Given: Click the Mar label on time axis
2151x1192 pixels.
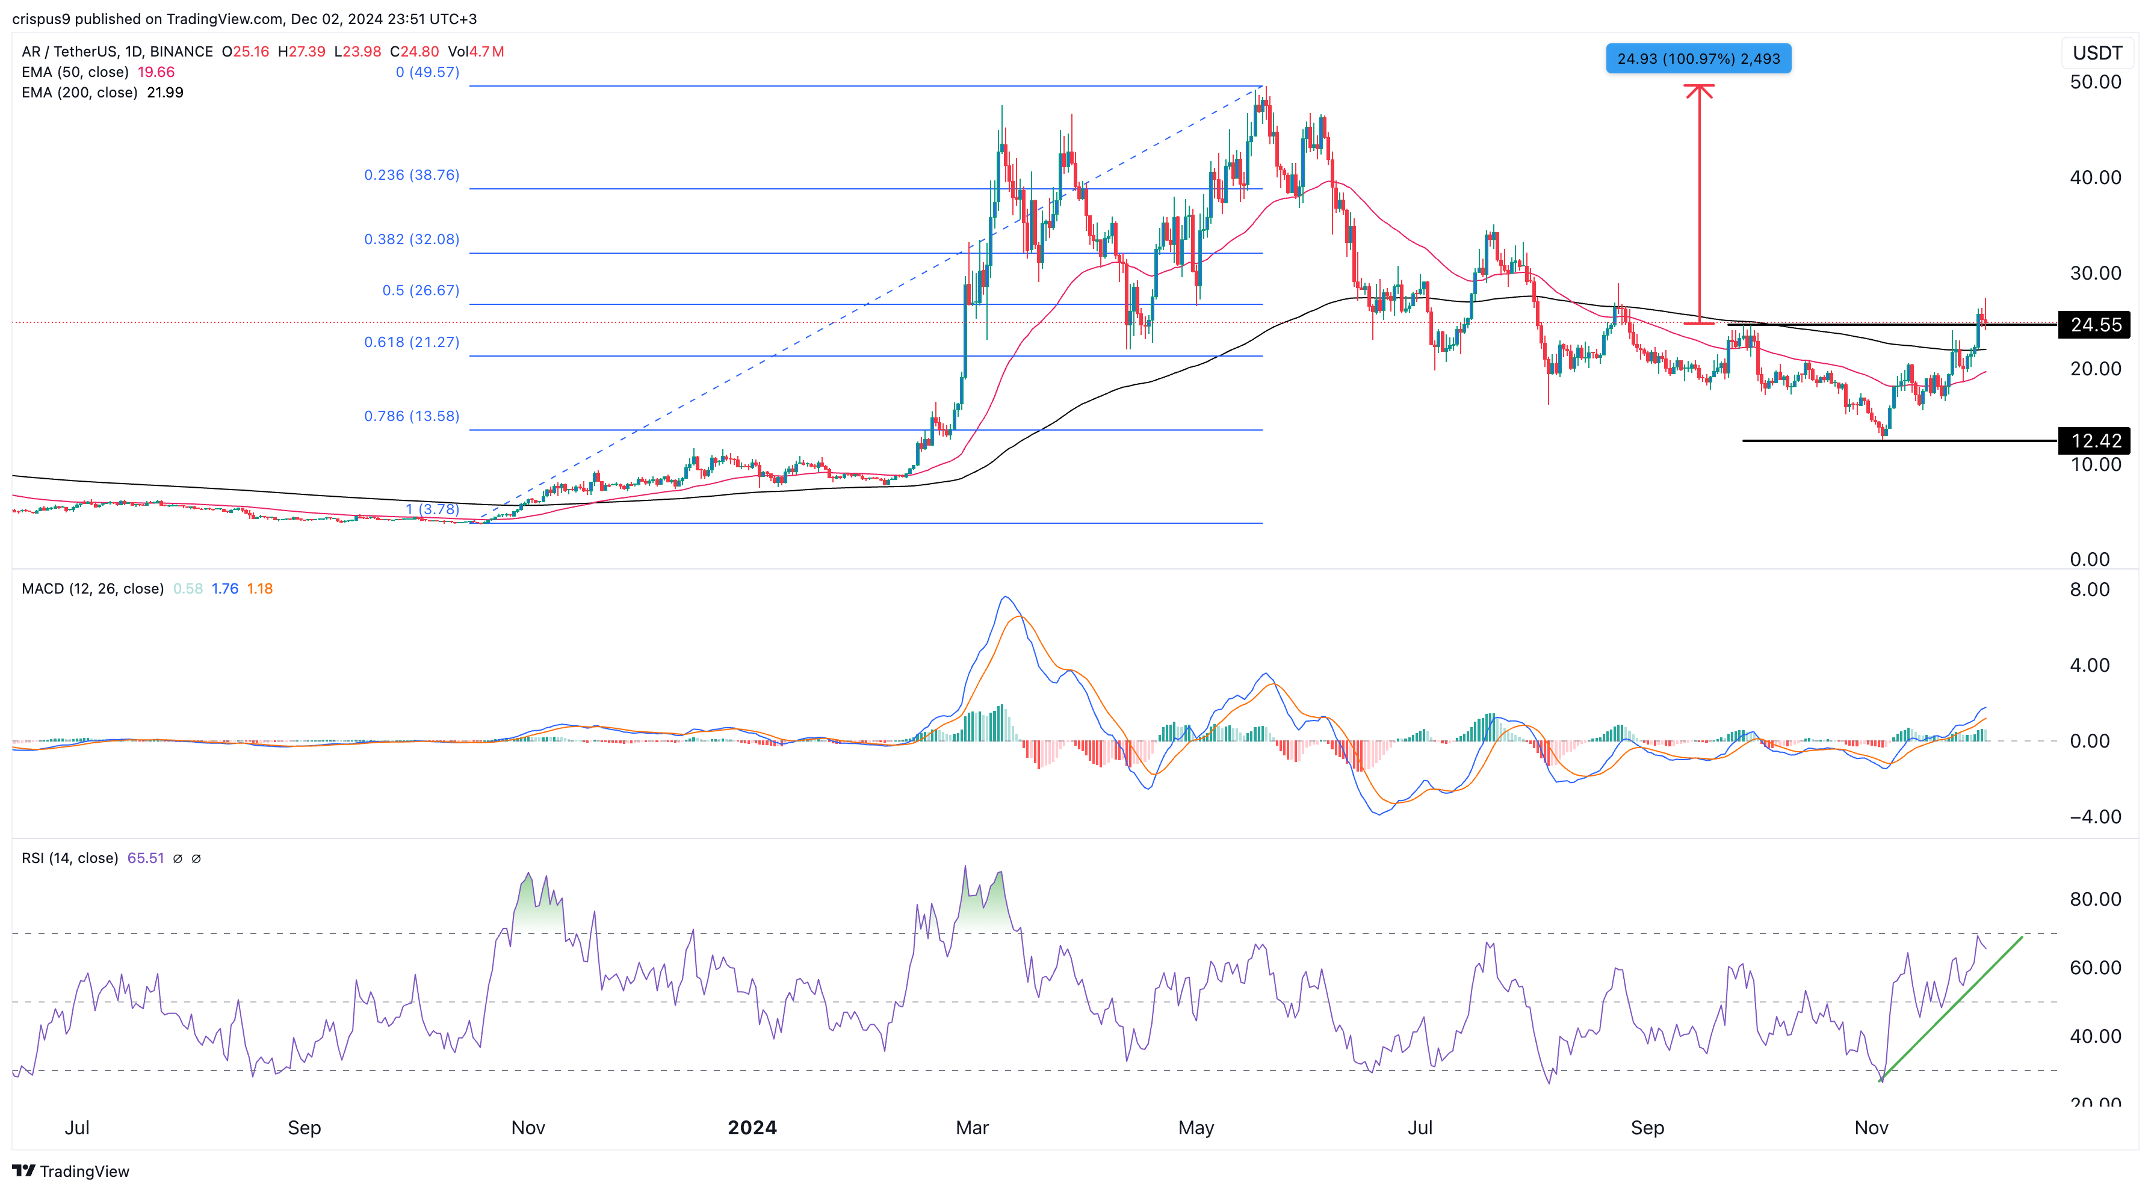Looking at the screenshot, I should pos(972,1128).
